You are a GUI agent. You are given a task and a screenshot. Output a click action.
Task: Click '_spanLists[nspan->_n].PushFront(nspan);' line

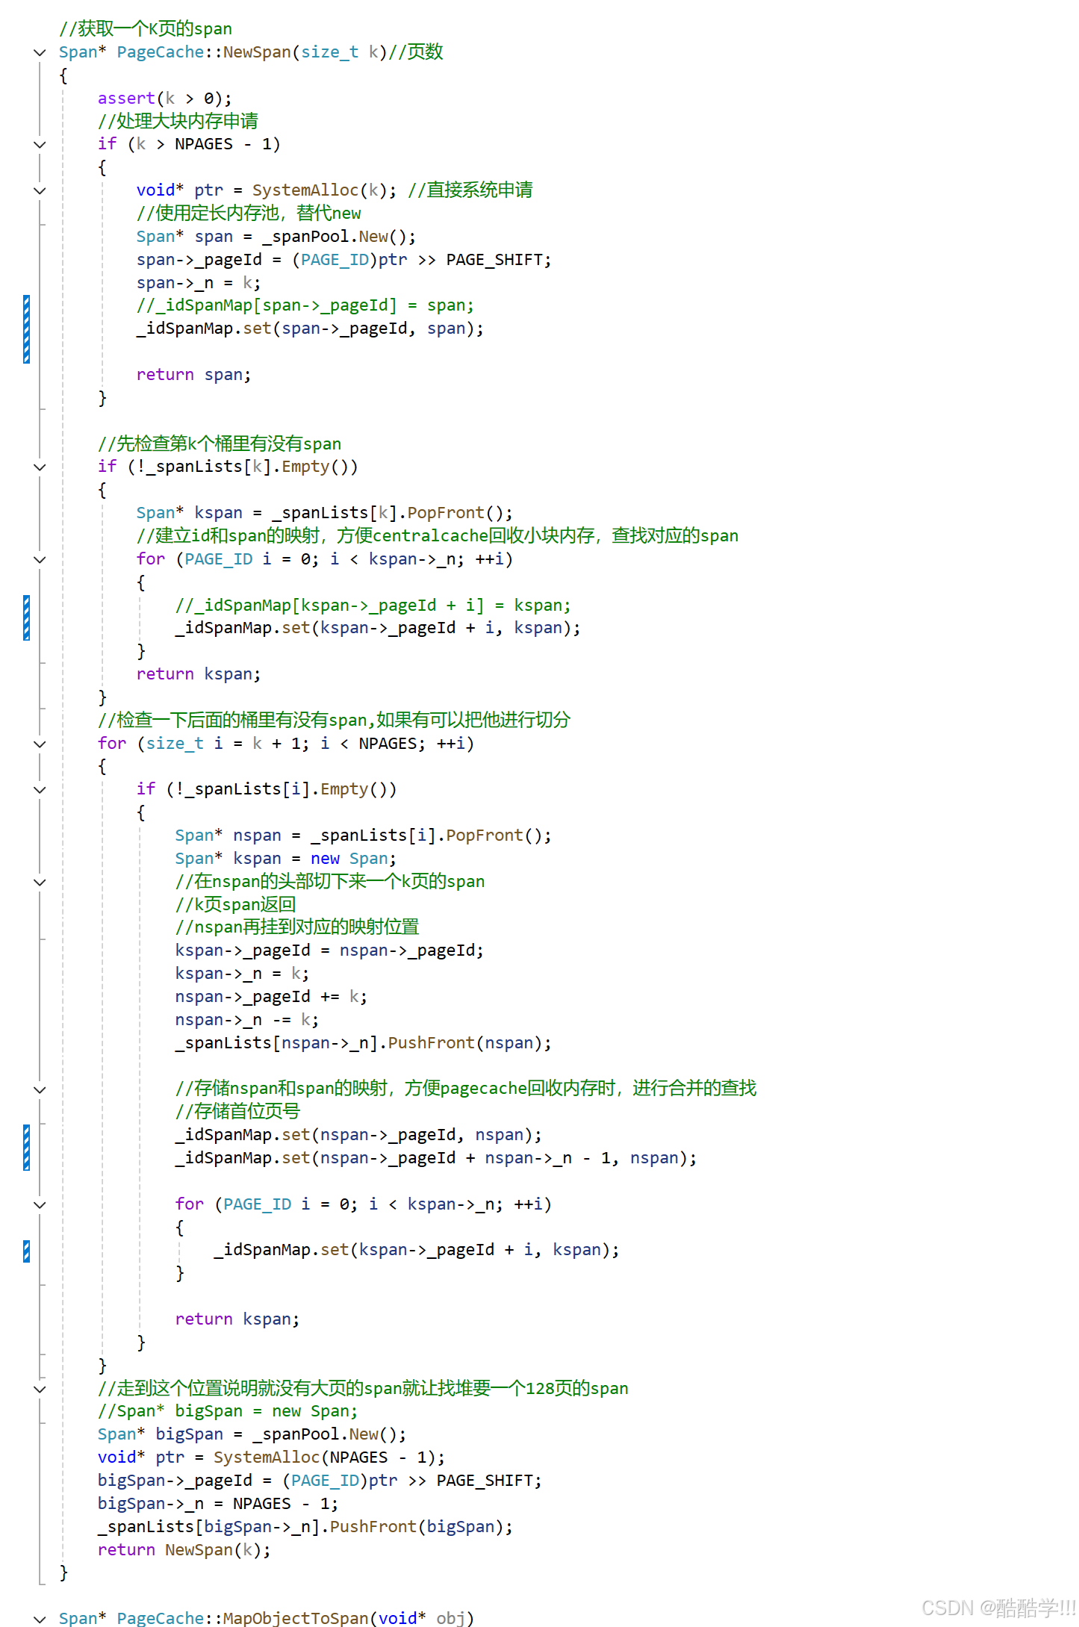point(364,1043)
